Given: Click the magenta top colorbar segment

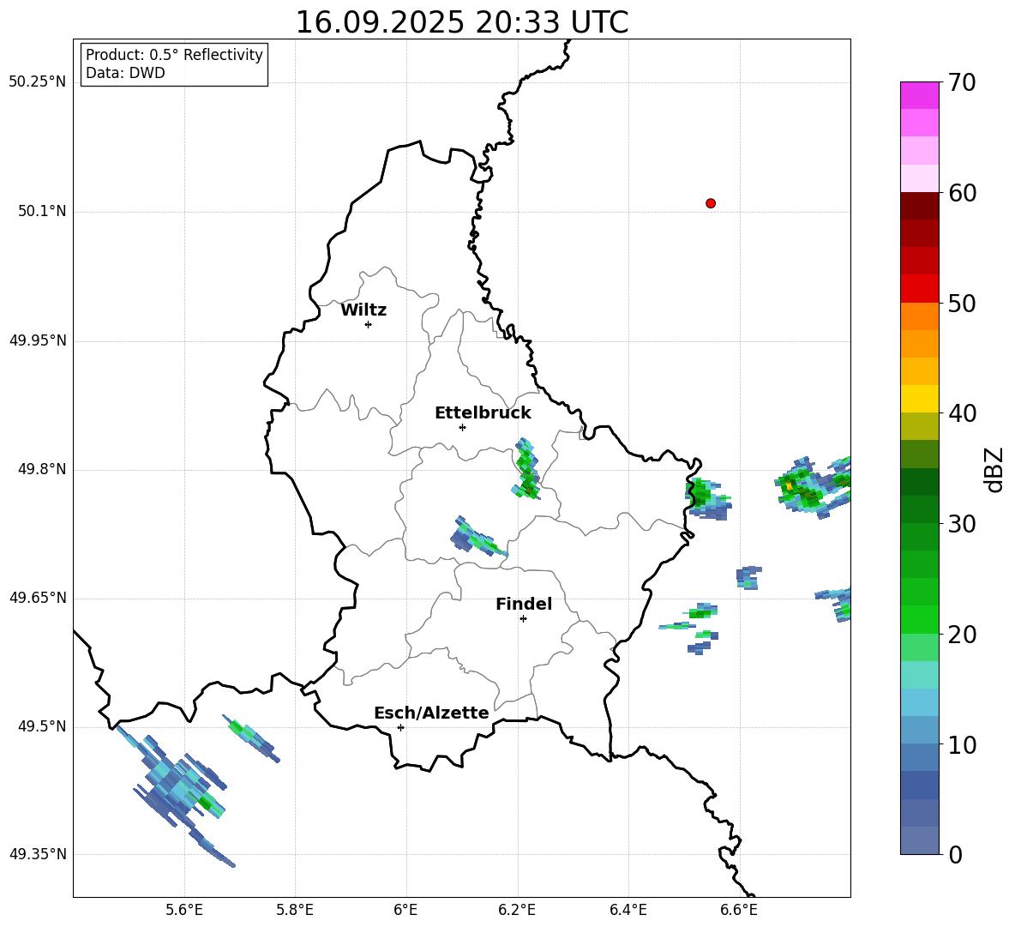Looking at the screenshot, I should click(920, 95).
